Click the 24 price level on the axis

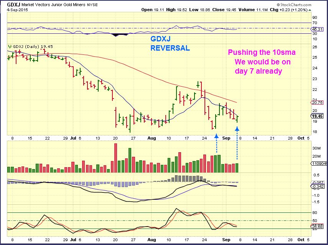(315, 68)
